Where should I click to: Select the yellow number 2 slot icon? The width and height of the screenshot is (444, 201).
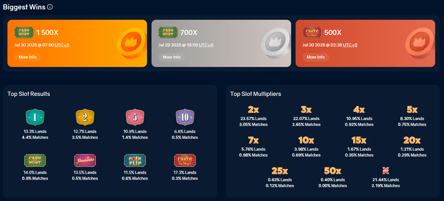click(x=85, y=117)
